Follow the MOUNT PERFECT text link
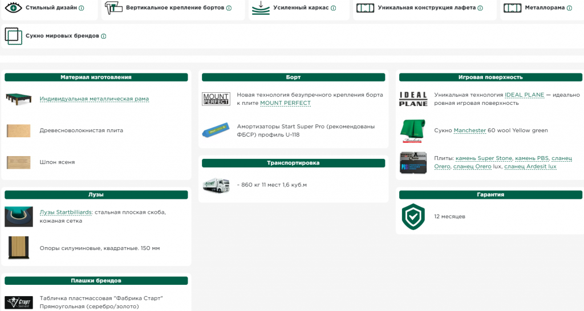This screenshot has width=584, height=311. [285, 103]
